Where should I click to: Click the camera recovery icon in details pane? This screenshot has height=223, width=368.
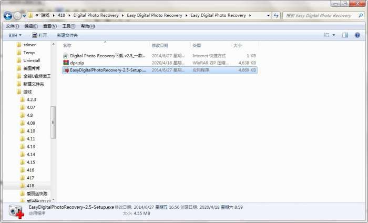click(16, 211)
